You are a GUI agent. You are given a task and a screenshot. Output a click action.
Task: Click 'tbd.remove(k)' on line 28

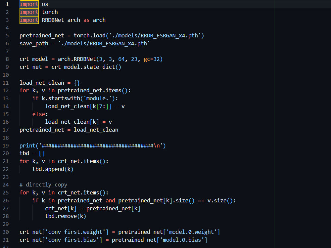(x=66, y=216)
